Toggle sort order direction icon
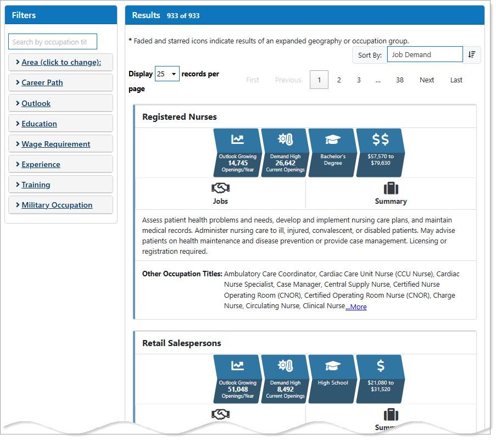The width and height of the screenshot is (496, 440). pyautogui.click(x=472, y=54)
